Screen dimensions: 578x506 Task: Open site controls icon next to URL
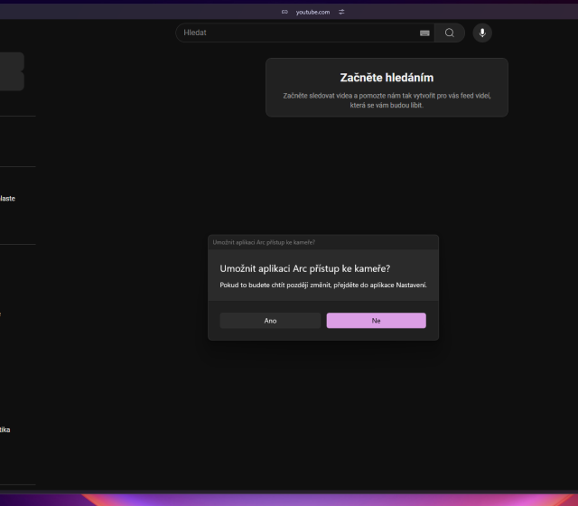(341, 12)
